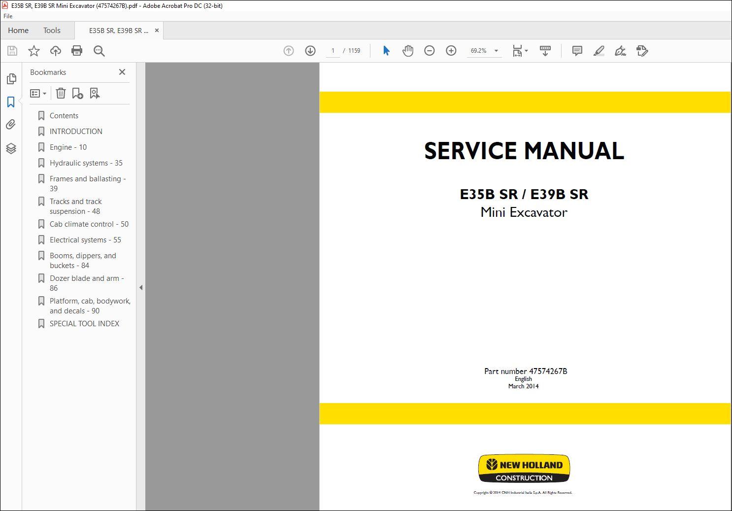Jump to the Hydraulic systems - 35 bookmark
732x511 pixels.
click(x=86, y=163)
